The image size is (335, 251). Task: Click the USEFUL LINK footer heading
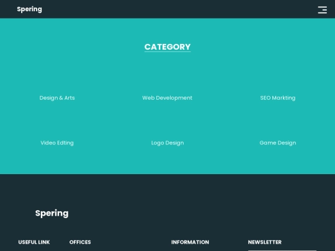pyautogui.click(x=34, y=242)
